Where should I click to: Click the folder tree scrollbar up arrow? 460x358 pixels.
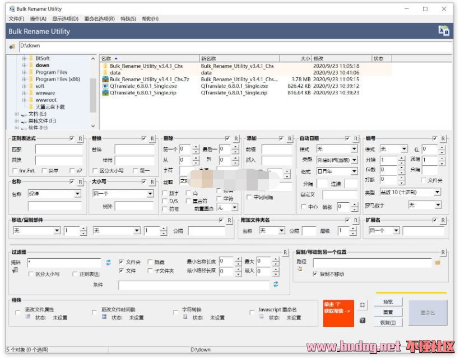pos(92,59)
